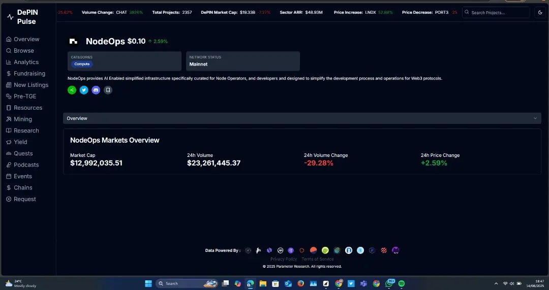
Task: Click the -29.28% volume change value
Action: [x=319, y=163]
